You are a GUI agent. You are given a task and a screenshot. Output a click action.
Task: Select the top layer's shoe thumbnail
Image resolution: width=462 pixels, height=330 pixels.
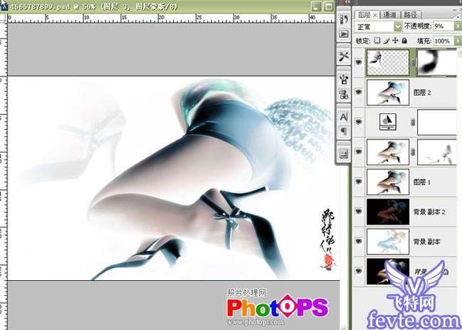[388, 62]
